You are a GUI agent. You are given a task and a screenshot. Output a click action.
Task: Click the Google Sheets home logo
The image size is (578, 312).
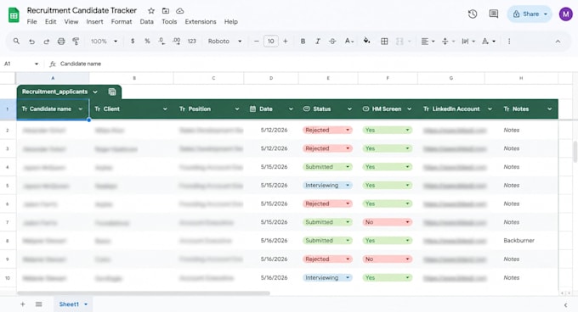[x=14, y=15]
